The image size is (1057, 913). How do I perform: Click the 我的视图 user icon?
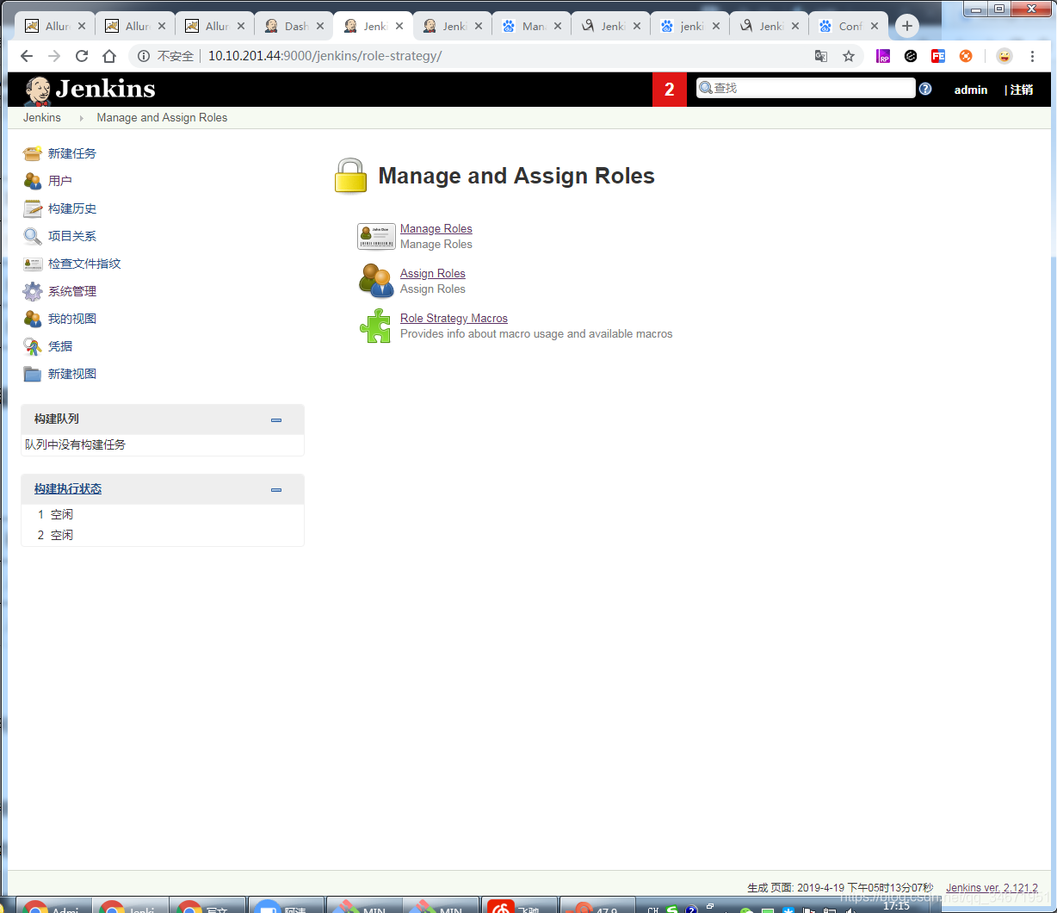tap(33, 319)
